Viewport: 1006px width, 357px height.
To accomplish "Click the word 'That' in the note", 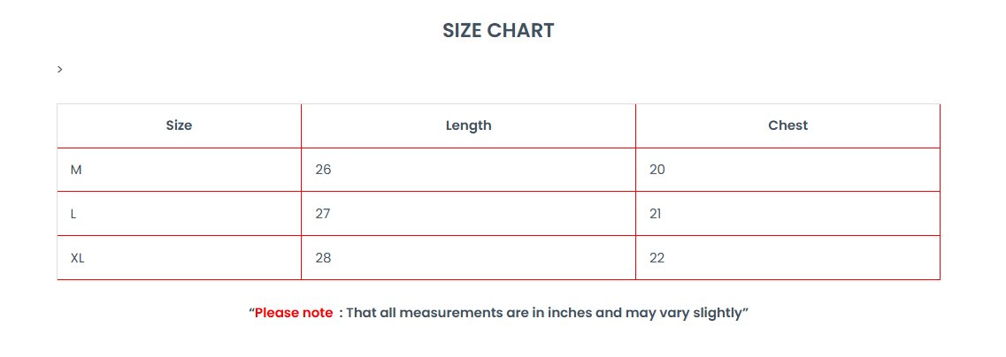I will click(361, 313).
